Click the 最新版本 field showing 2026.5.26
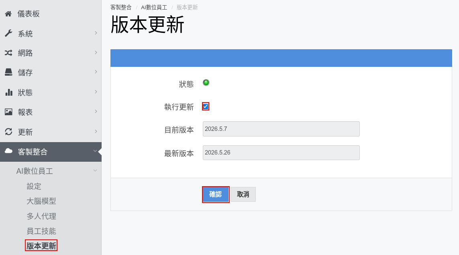459x255 pixels. coord(281,153)
